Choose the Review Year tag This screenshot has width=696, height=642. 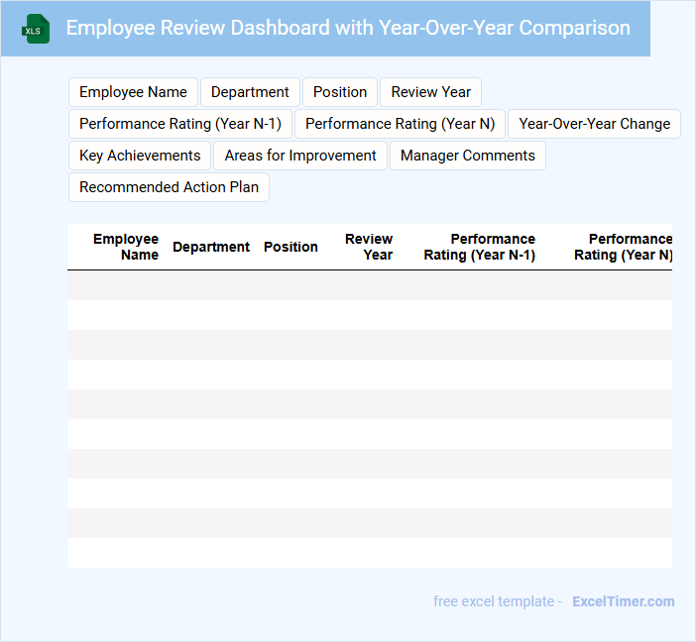click(430, 92)
